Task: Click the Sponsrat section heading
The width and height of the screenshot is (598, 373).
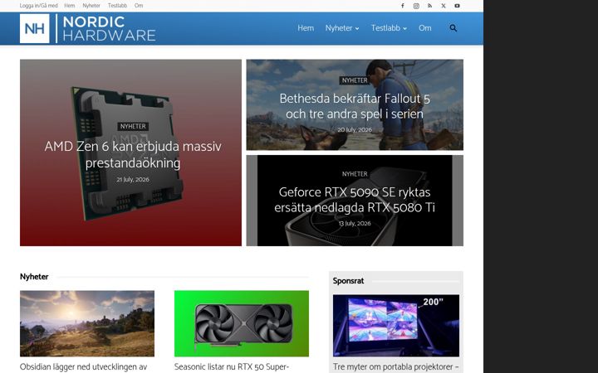Action: click(348, 281)
